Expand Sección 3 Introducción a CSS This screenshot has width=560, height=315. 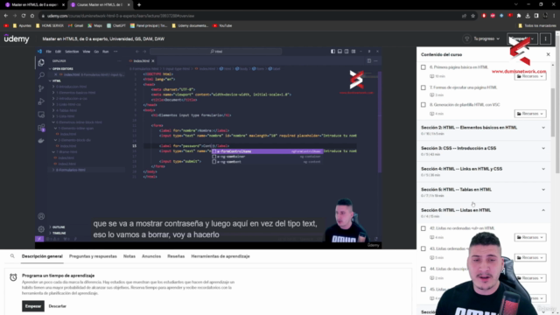484,151
